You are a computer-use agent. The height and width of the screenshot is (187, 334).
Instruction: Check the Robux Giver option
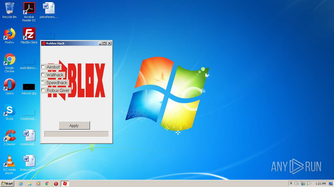[x=43, y=90]
